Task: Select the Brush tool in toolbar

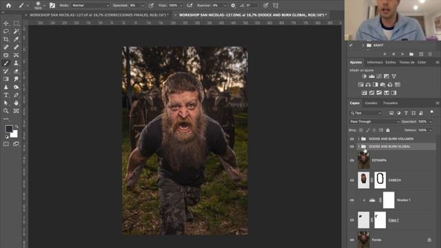Action: [6, 63]
